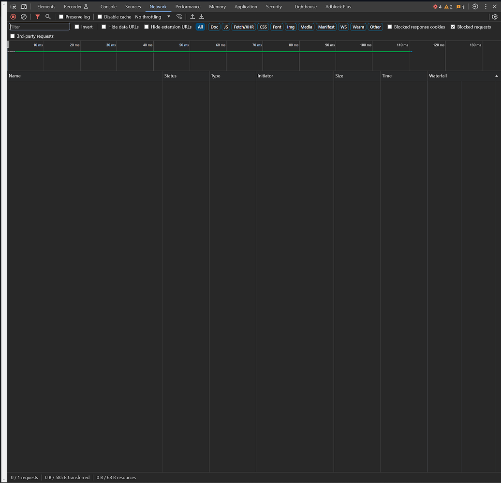
Task: Open DevTools settings gear
Action: click(x=475, y=6)
